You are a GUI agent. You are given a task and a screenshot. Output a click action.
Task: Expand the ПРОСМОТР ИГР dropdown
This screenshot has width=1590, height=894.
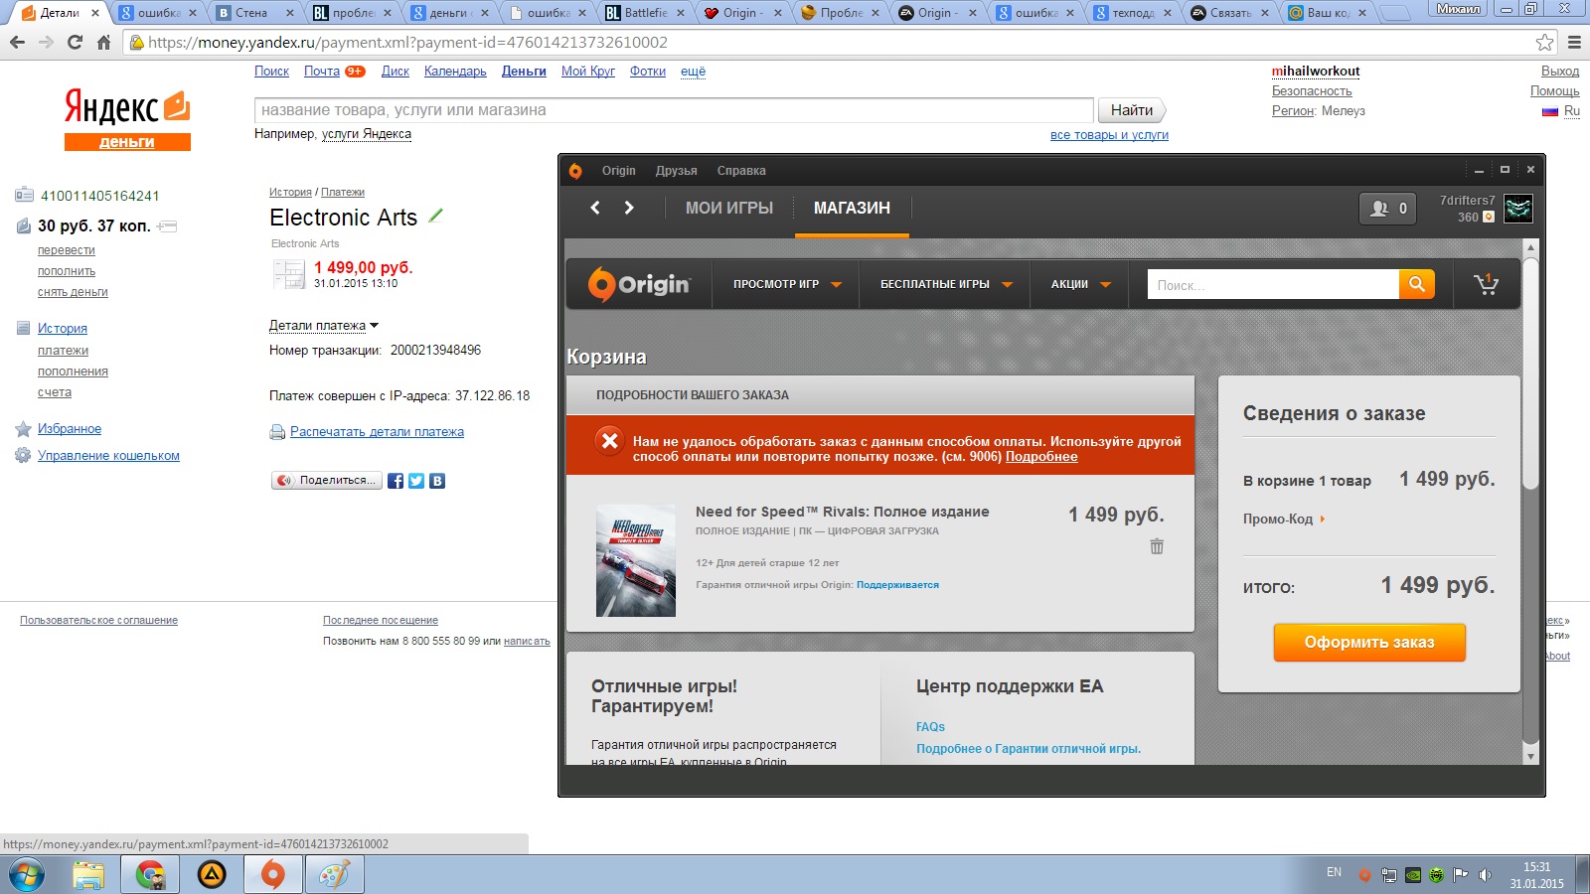click(x=787, y=284)
